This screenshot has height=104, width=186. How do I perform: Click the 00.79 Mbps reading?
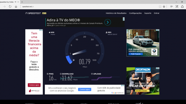tap(85, 62)
